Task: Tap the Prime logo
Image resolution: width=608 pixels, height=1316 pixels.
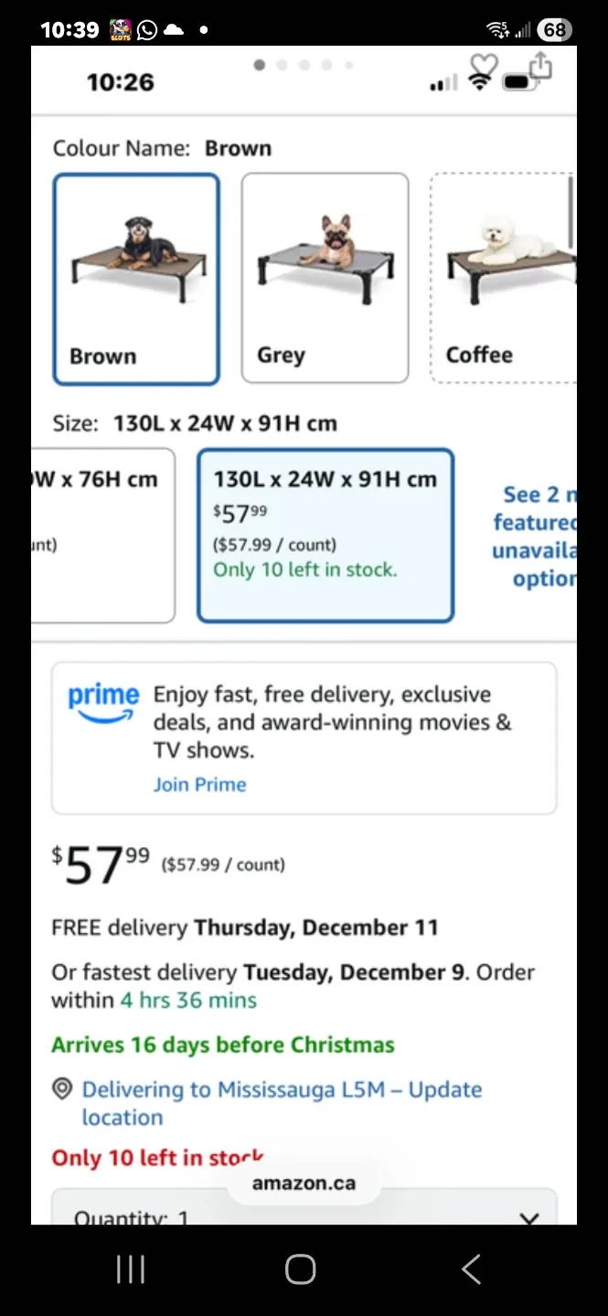Action: click(x=103, y=701)
